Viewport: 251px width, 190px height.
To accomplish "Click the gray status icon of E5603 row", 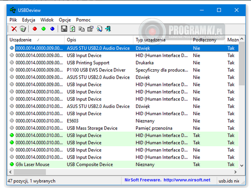I will pyautogui.click(x=12, y=120).
